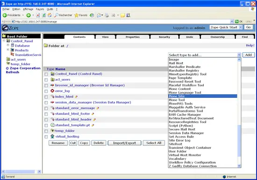
Task: Click the TranslationService icon in tree
Action: tap(12, 54)
